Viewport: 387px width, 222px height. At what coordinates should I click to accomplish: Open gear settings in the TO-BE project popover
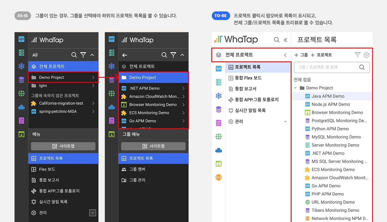366,55
